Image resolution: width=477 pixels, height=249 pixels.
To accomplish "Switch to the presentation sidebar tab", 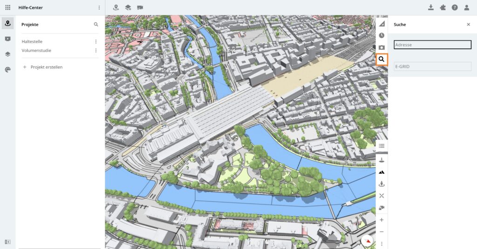I will pyautogui.click(x=7, y=39).
